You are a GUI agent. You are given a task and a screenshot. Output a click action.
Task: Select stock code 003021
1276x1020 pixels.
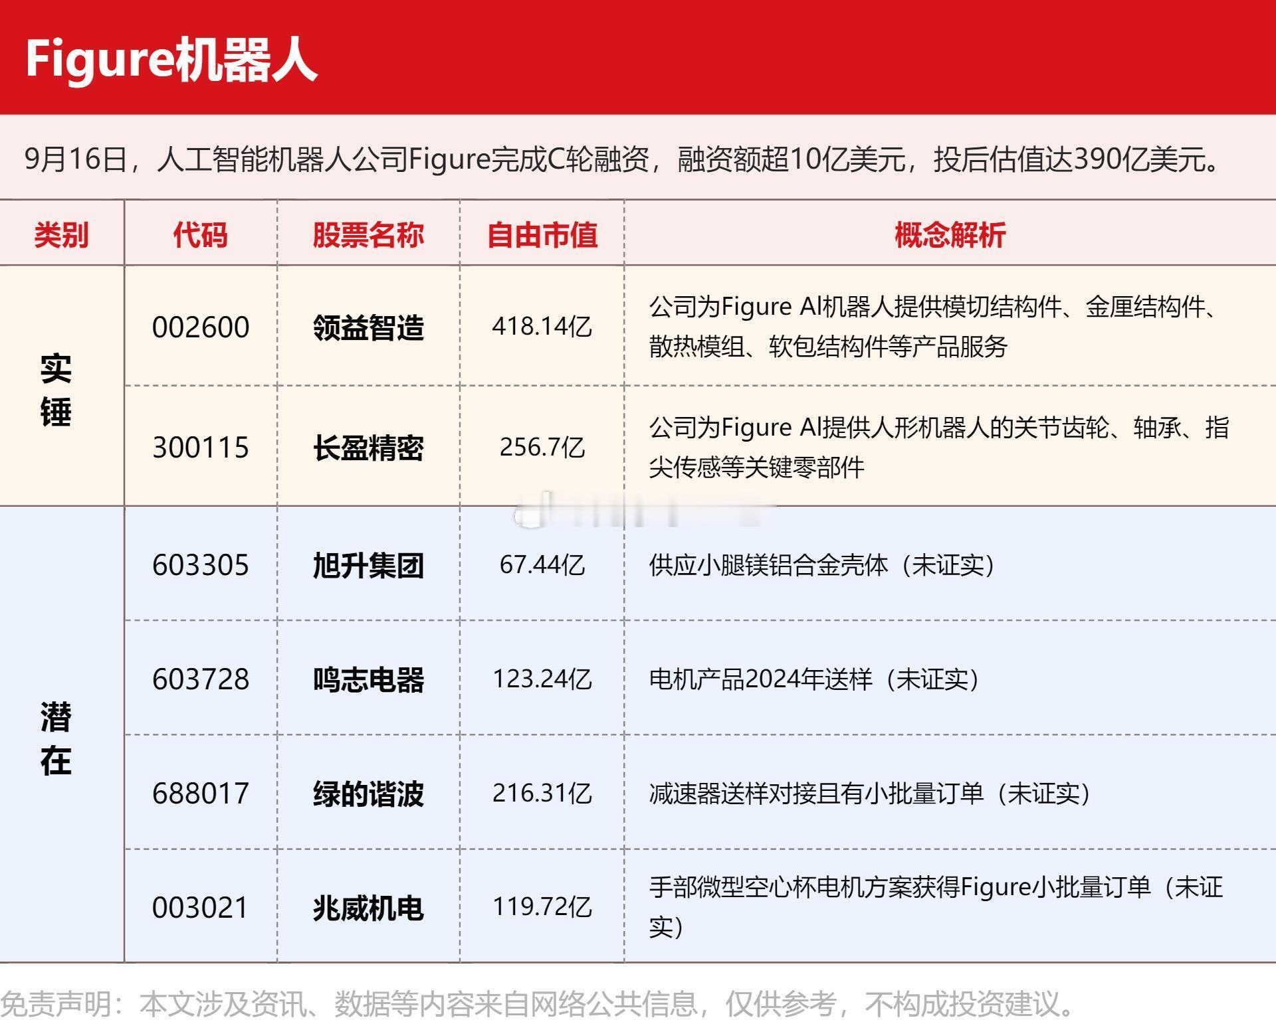tap(201, 907)
